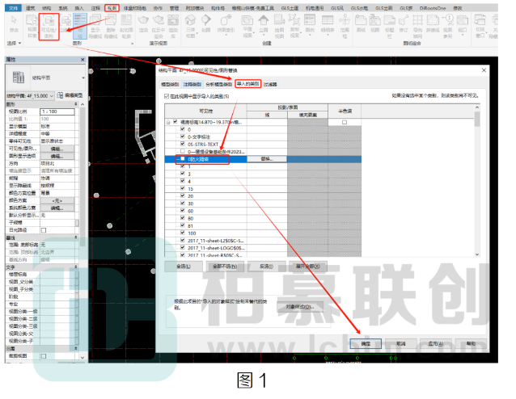Open Visibility/Graphics (可见性/图形) tool
This screenshot has width=516, height=399.
pyautogui.click(x=49, y=27)
